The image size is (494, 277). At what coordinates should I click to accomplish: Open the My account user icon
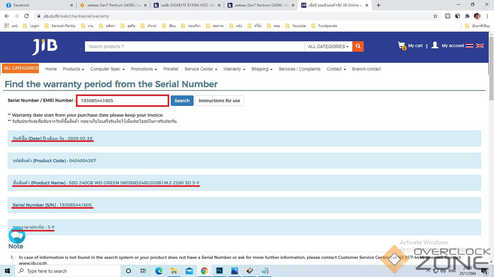coord(435,45)
